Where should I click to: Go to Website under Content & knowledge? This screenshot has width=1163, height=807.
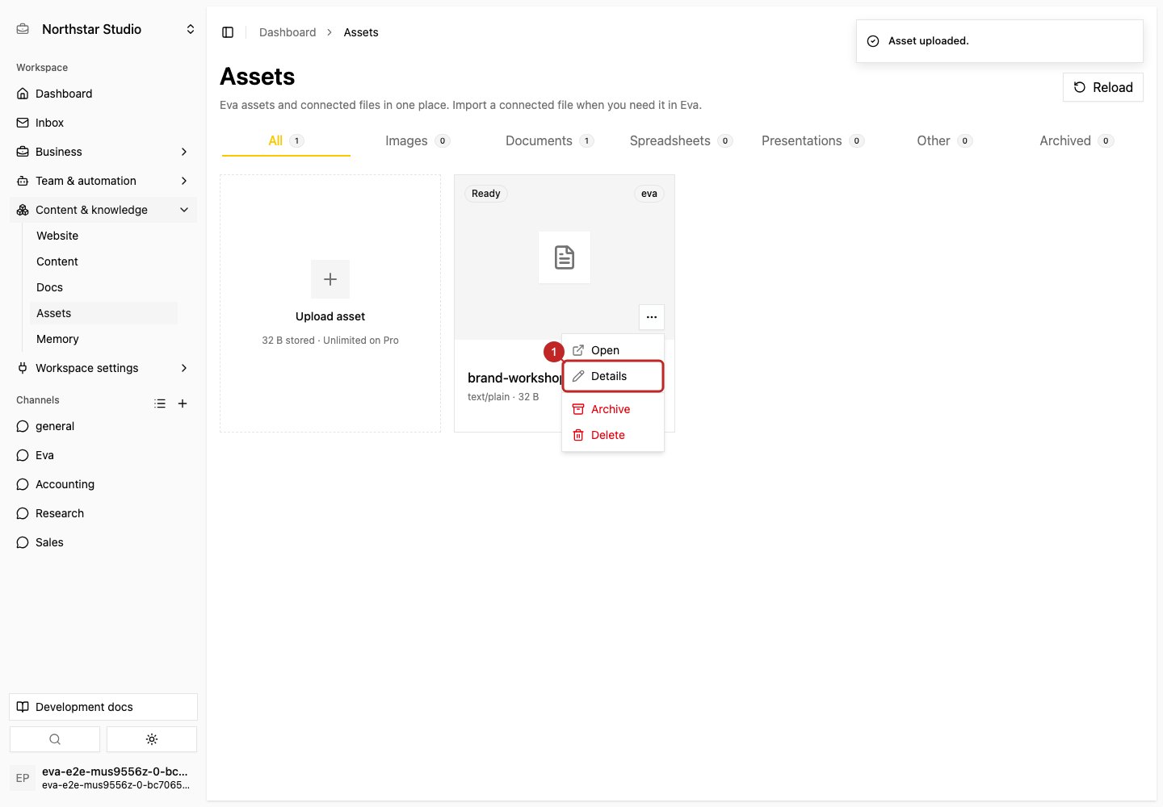click(x=103, y=236)
